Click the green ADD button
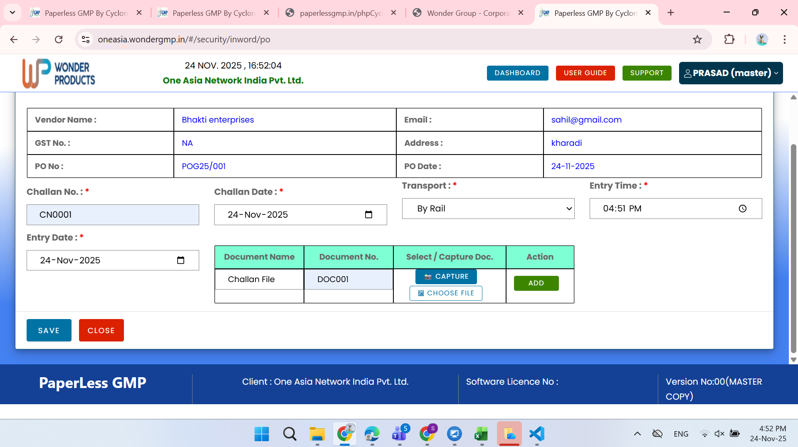 (536, 283)
